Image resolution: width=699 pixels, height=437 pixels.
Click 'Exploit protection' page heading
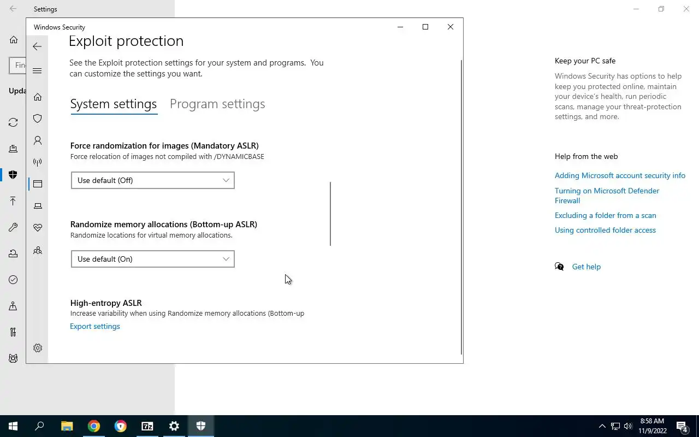tap(126, 41)
